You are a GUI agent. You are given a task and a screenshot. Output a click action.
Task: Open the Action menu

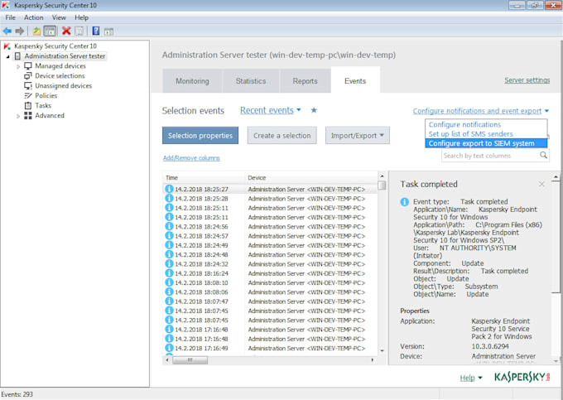(x=33, y=17)
